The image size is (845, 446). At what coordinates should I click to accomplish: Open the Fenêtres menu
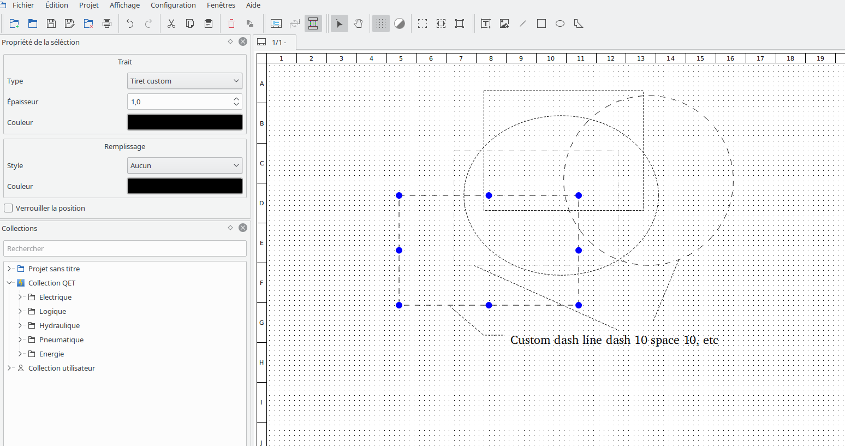pyautogui.click(x=221, y=5)
